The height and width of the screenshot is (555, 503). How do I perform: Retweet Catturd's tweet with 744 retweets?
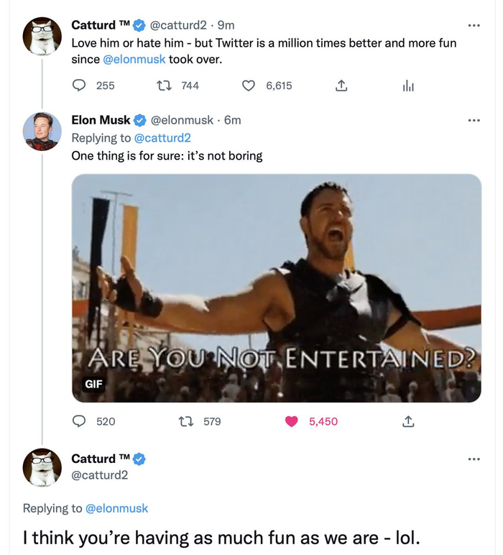coord(163,86)
